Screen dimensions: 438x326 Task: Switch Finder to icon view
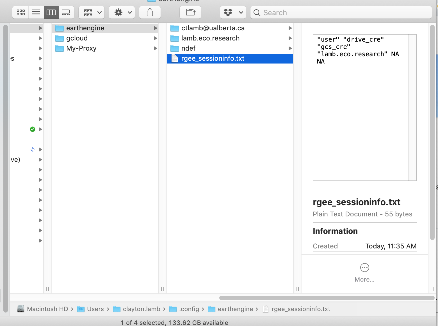pyautogui.click(x=20, y=12)
